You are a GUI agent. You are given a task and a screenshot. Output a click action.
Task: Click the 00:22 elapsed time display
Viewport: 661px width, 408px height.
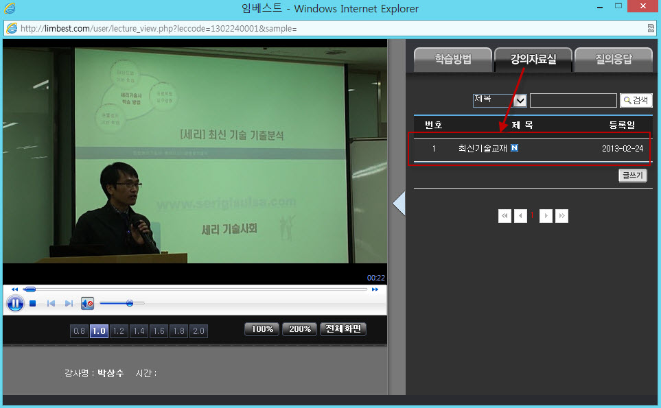[x=375, y=278]
